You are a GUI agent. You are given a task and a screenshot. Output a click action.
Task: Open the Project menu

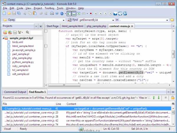pos(38,8)
